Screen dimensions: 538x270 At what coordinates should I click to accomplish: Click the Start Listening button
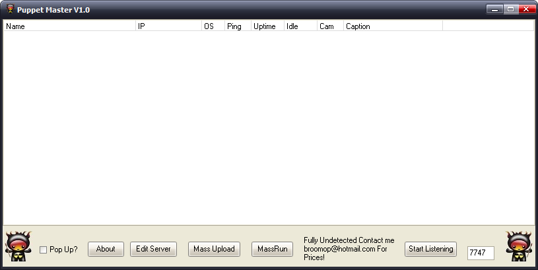[430, 249]
